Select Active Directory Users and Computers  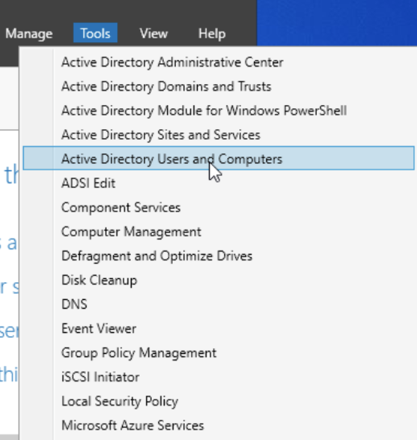(218, 158)
